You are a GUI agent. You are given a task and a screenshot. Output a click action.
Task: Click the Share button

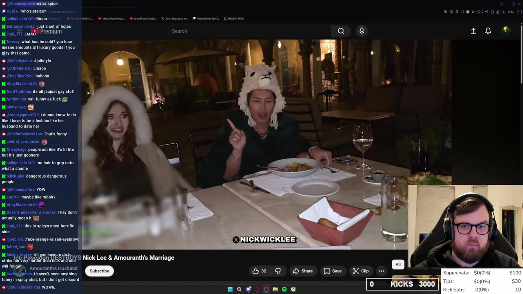[x=303, y=271]
